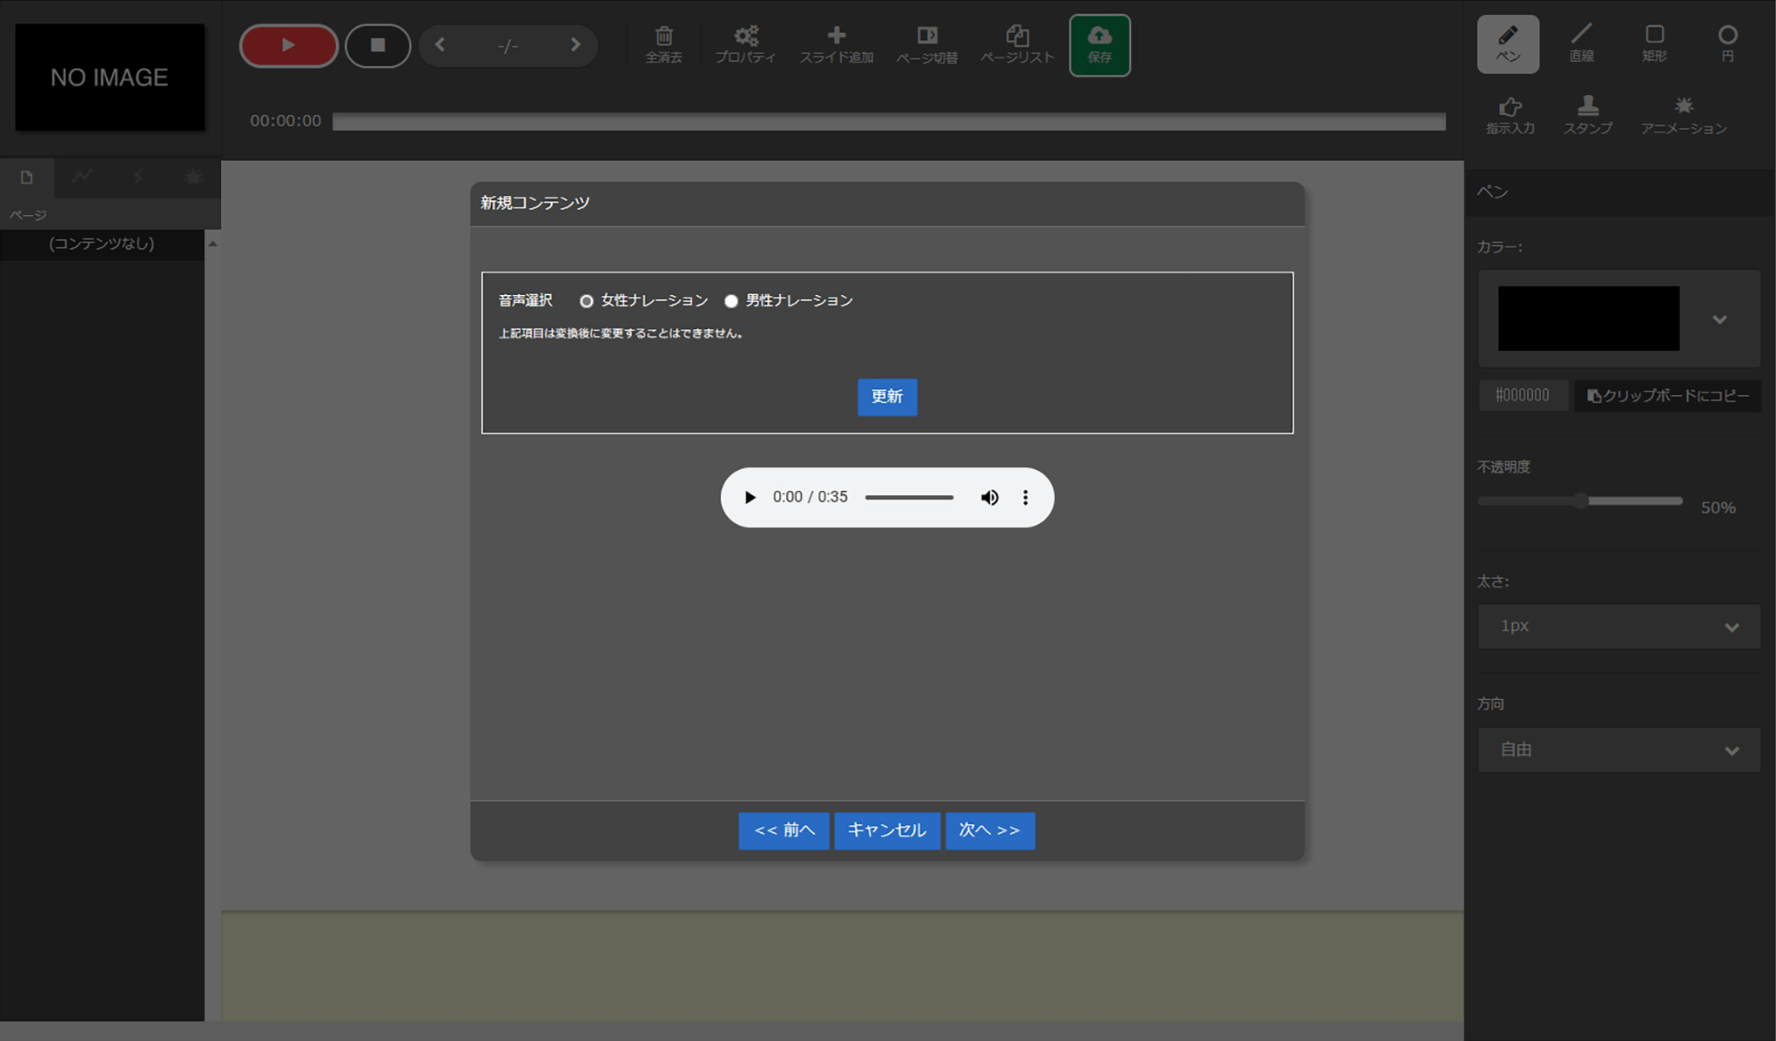
Task: Select 男性ナレーション radio button
Action: pyautogui.click(x=731, y=301)
